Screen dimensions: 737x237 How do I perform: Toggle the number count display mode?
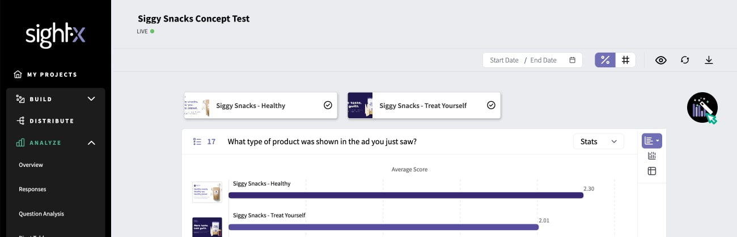coord(625,60)
